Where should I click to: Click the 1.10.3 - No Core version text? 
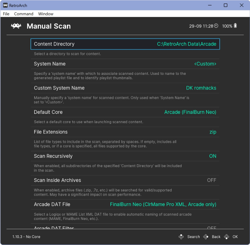[26, 237]
